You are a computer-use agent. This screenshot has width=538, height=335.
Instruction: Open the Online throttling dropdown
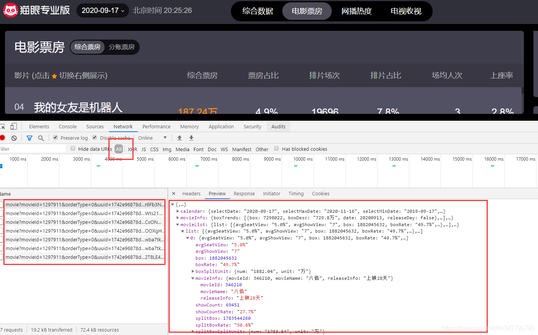click(x=152, y=137)
